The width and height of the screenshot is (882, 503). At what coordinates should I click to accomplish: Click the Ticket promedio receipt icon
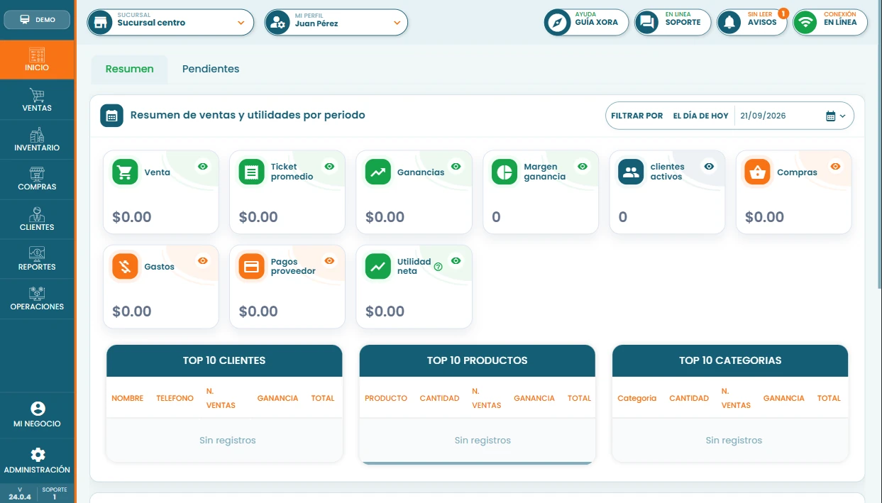click(x=251, y=172)
